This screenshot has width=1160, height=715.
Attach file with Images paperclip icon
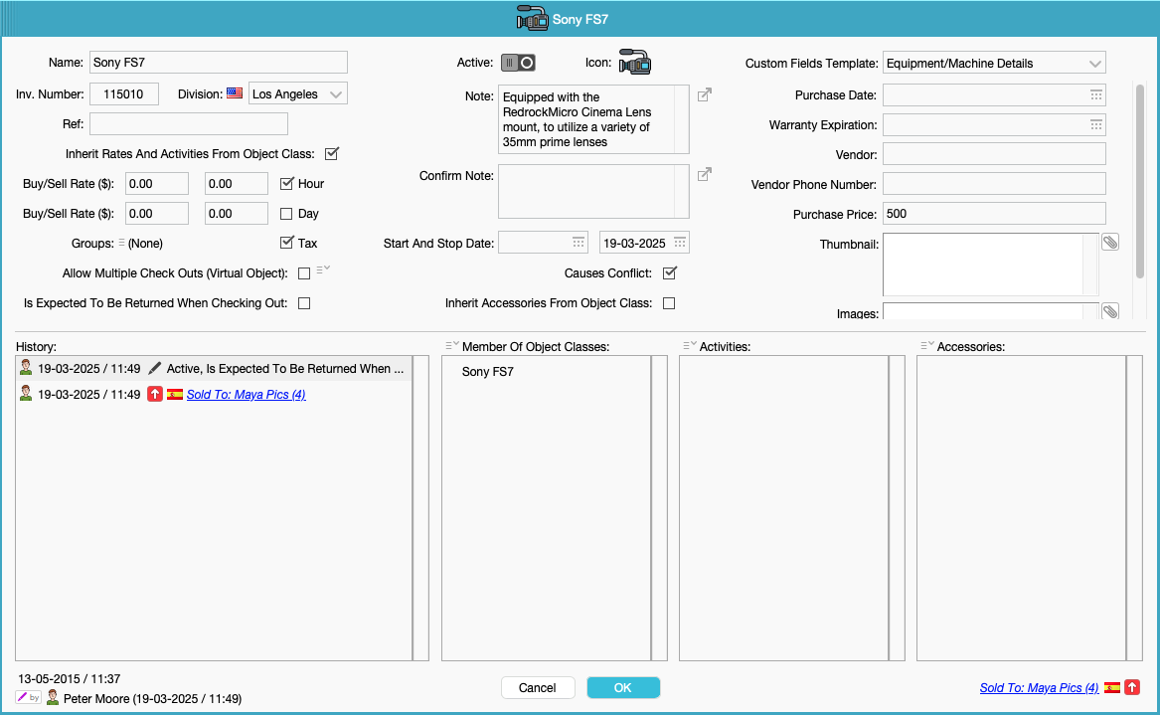1109,311
